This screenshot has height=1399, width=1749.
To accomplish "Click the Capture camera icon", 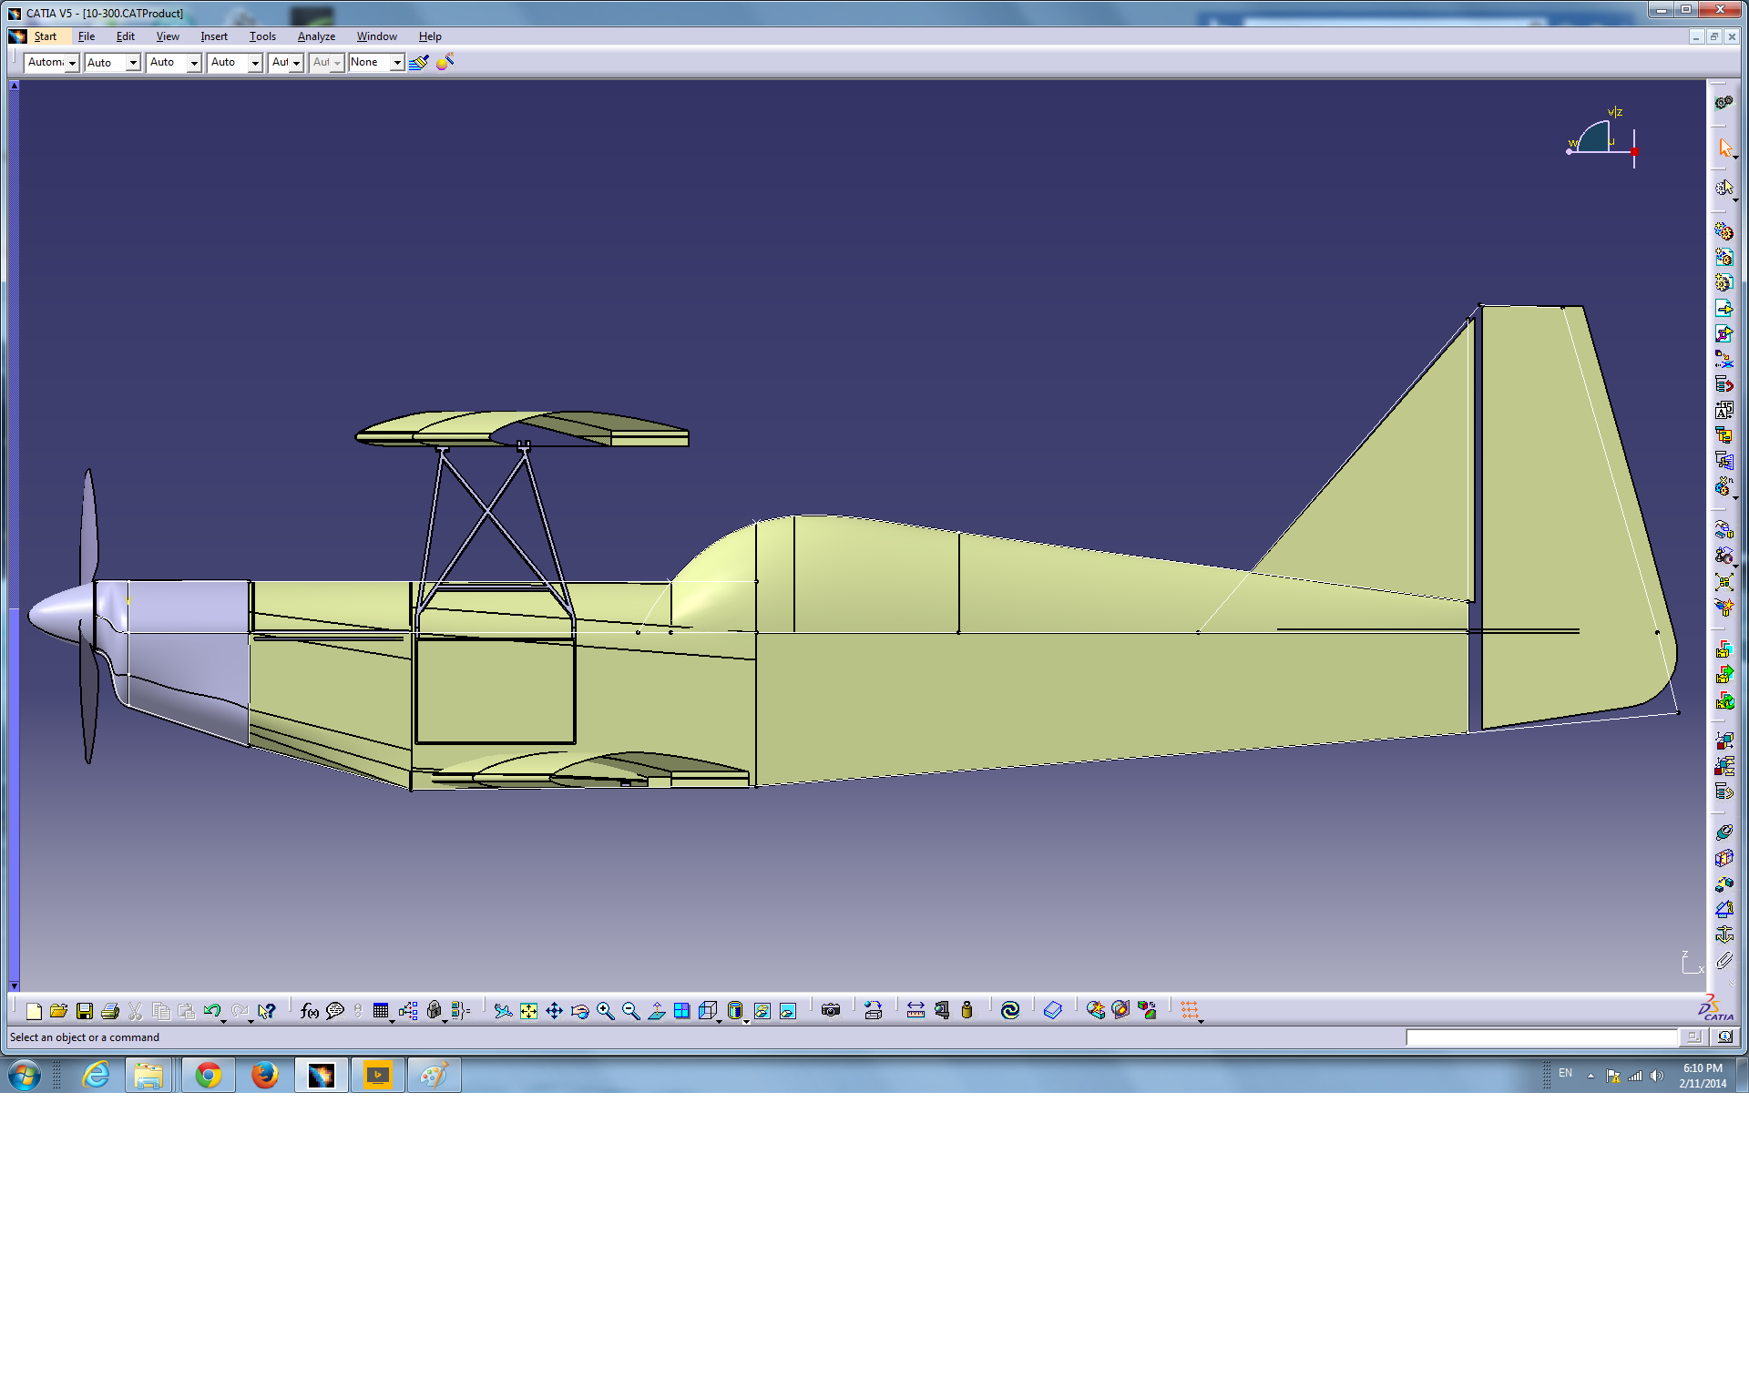I will (830, 1010).
